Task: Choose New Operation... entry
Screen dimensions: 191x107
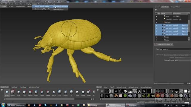Action: click(59, 9)
